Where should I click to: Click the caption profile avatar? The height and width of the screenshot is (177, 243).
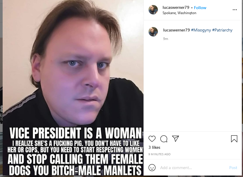tap(153, 32)
